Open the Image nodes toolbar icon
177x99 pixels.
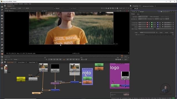pyautogui.click(x=2, y=7)
